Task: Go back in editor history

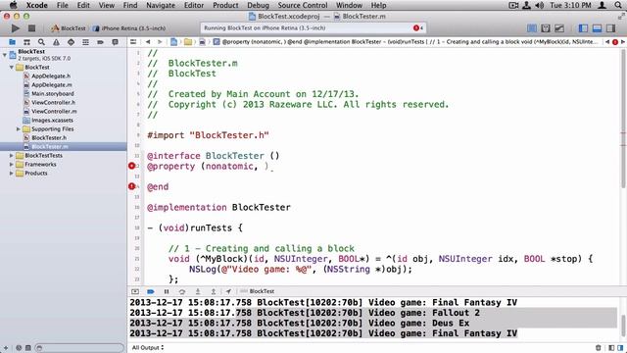Action: [x=148, y=42]
